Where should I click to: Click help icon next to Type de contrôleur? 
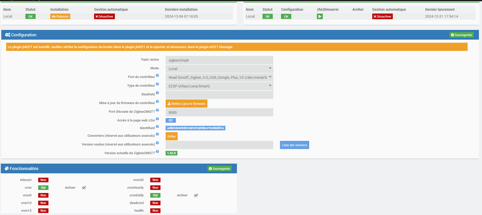click(x=157, y=84)
